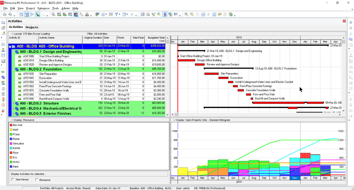Select the Gantt chart view icon
354x190 pixels.
(x=26, y=14)
